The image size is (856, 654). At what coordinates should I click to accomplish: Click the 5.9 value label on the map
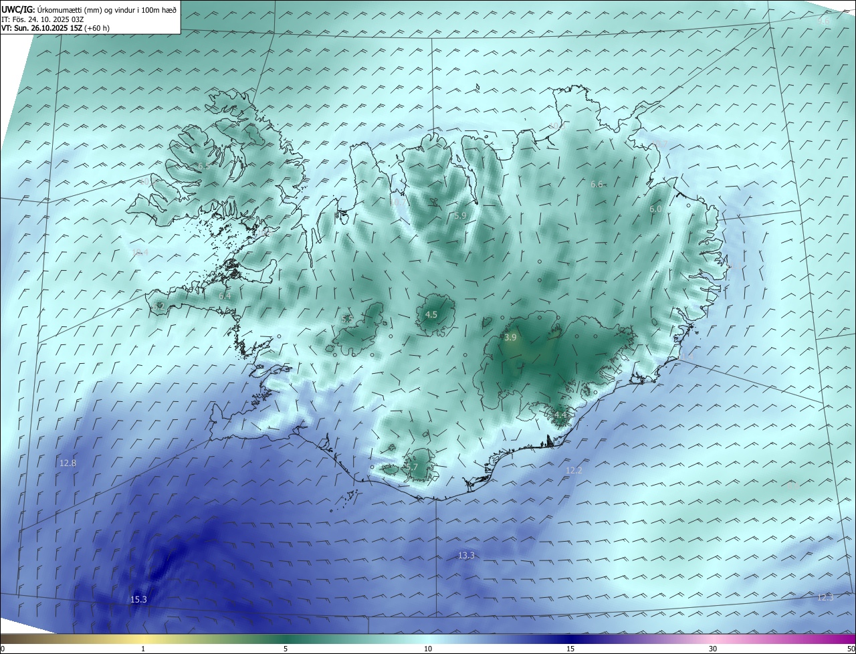(x=460, y=216)
